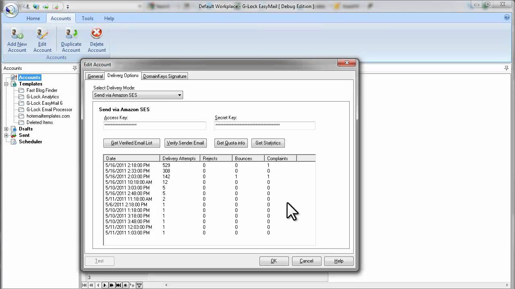Click the red envelope quick-access icon

[56, 6]
